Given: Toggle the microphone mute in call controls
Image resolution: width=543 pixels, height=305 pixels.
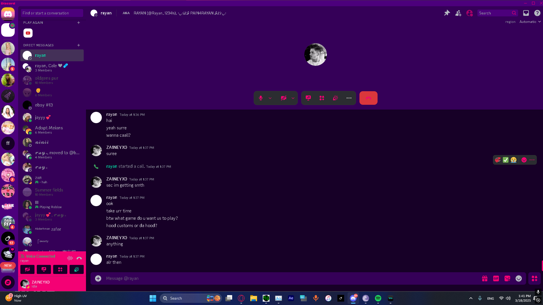Looking at the screenshot, I should click(x=261, y=98).
